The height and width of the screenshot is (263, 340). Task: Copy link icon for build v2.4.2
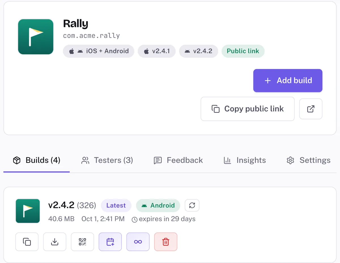[27, 242]
